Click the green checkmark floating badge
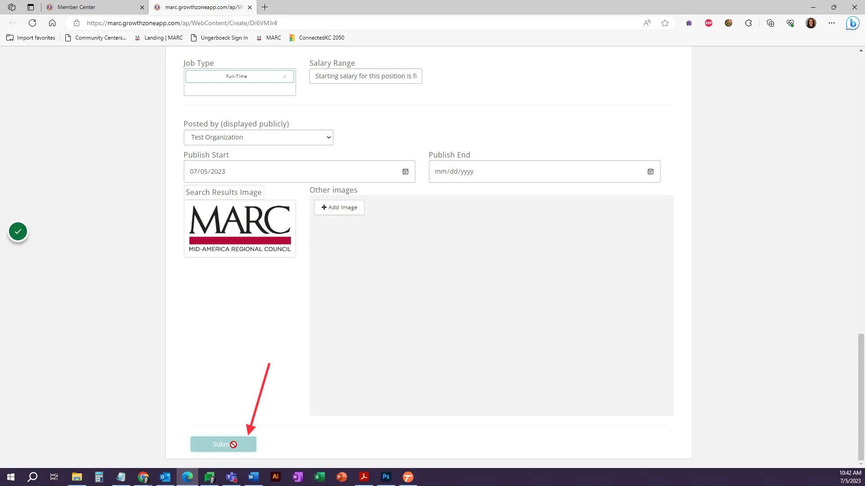The image size is (865, 486). (x=18, y=232)
